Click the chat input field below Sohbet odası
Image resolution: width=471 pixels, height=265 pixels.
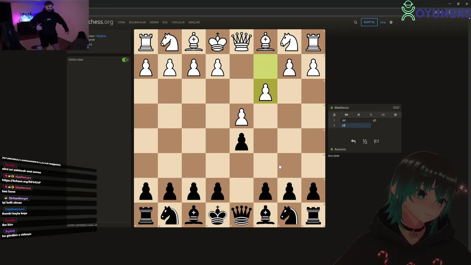pyautogui.click(x=99, y=225)
